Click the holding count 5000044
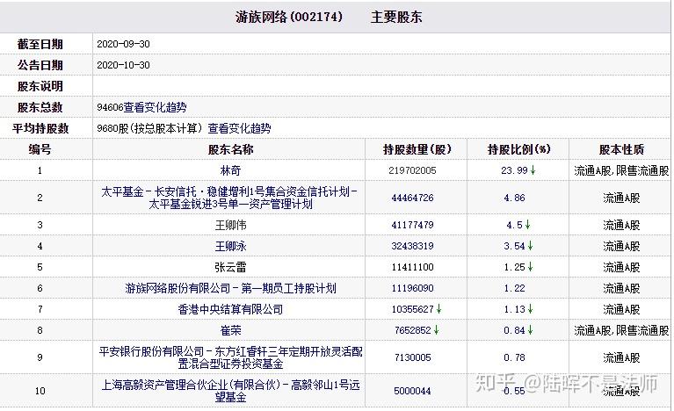This screenshot has height=411, width=674. (412, 391)
